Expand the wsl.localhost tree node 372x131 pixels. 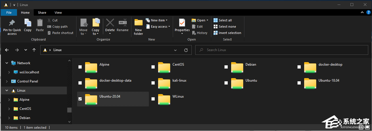tap(9, 72)
